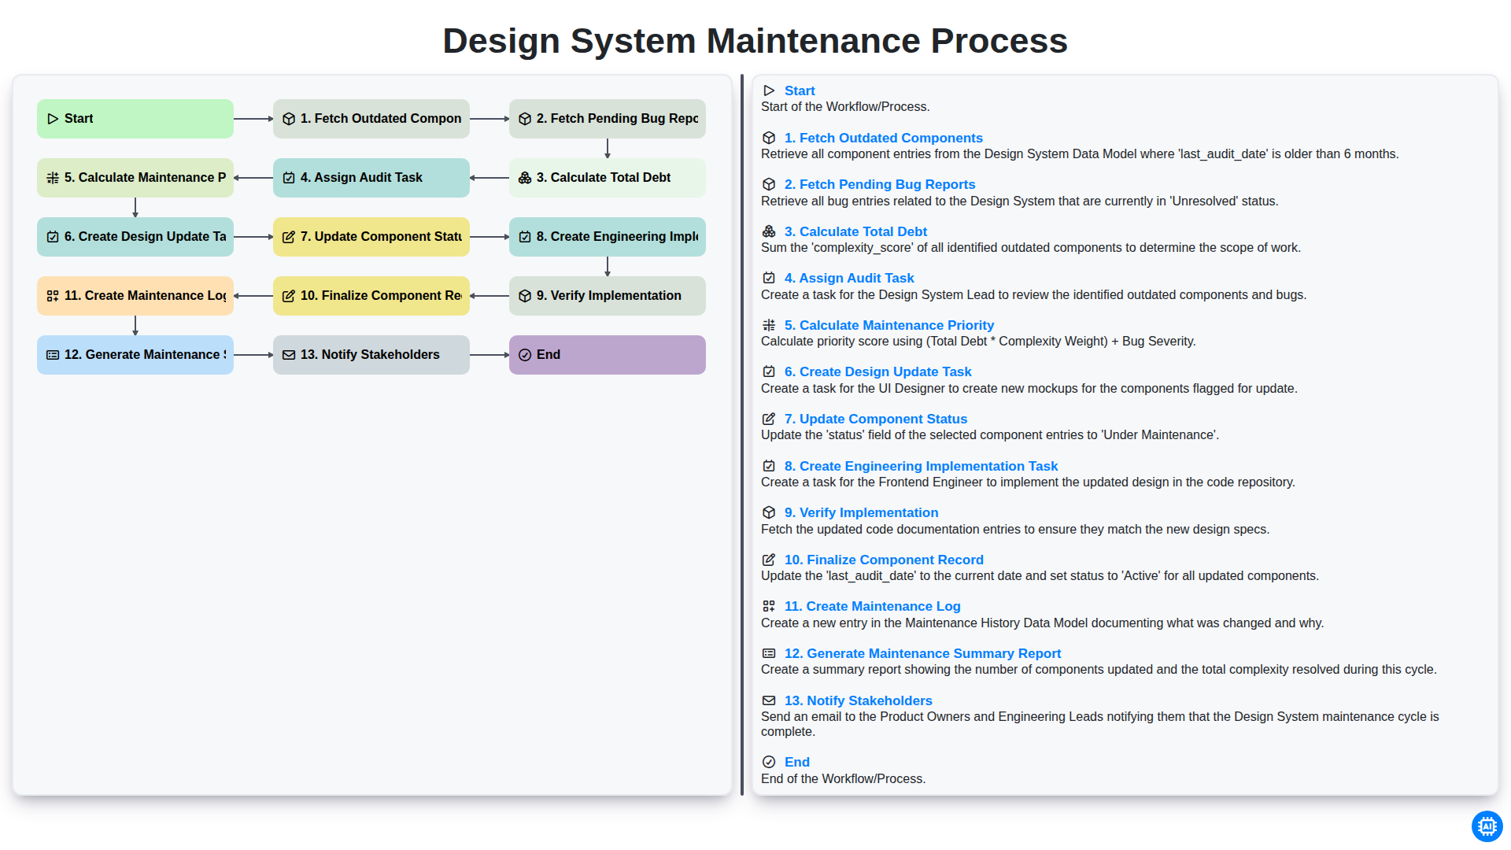The width and height of the screenshot is (1511, 850).
Task: Open the 4. Assign Audit Task link
Action: [849, 278]
